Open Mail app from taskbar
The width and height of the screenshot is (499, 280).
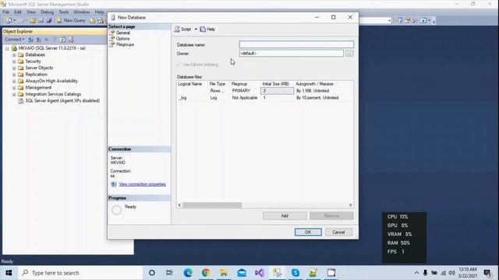click(x=242, y=273)
